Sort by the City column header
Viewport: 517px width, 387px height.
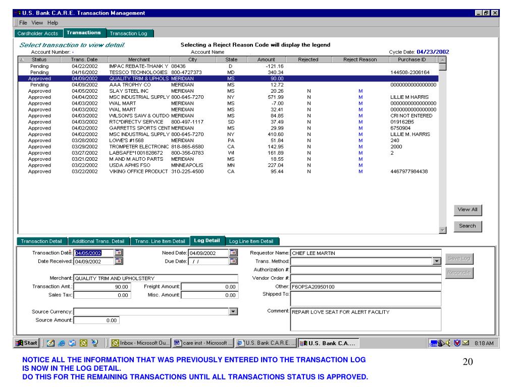pos(192,59)
